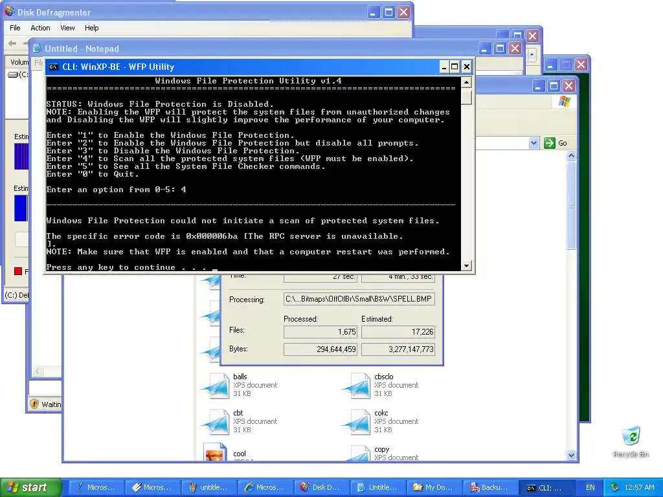Switch to the Disk D... taskbar button

coord(322,487)
